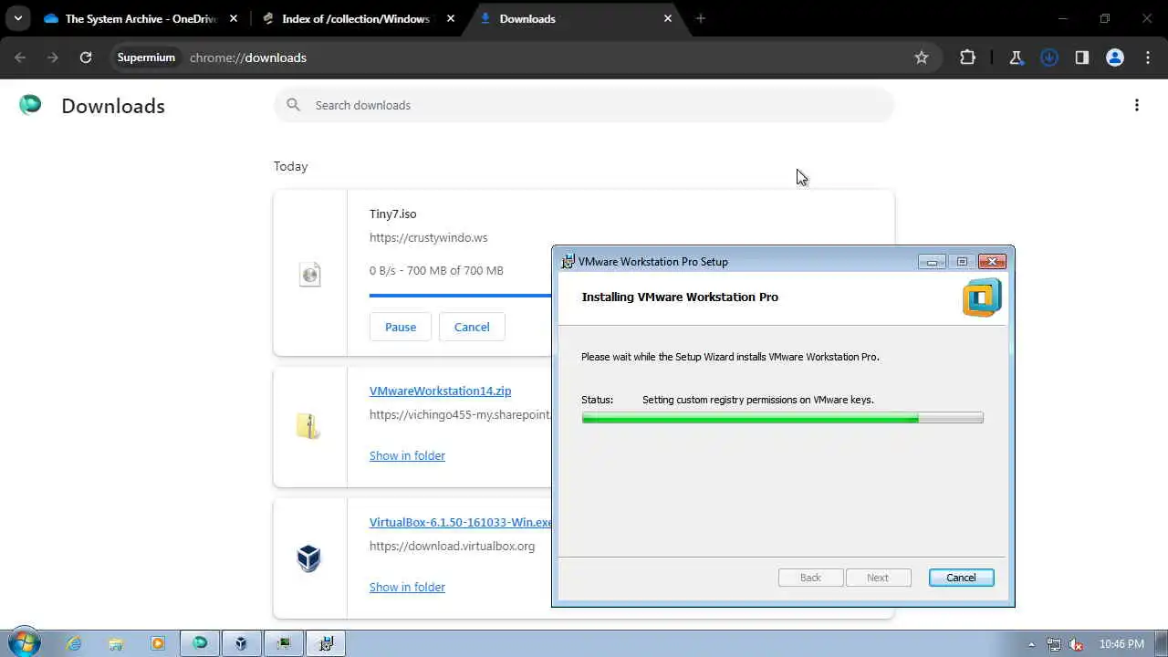
Task: Click the VMware setup title bar icon
Action: [x=568, y=262]
